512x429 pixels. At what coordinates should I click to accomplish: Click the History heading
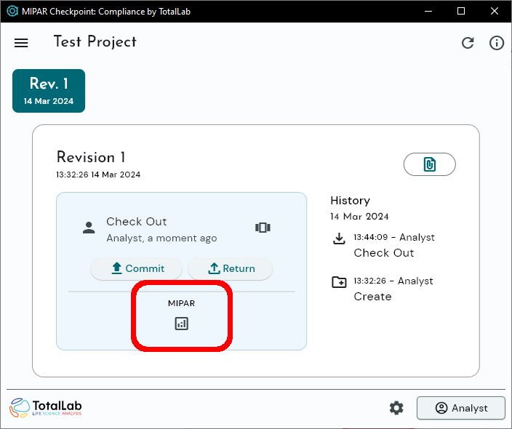[350, 201]
